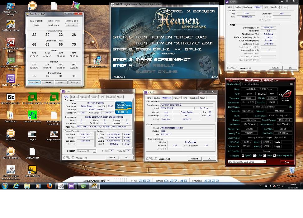Open Internet Explorer from taskbar
Viewport: 303px width, 218px height.
click(16, 186)
